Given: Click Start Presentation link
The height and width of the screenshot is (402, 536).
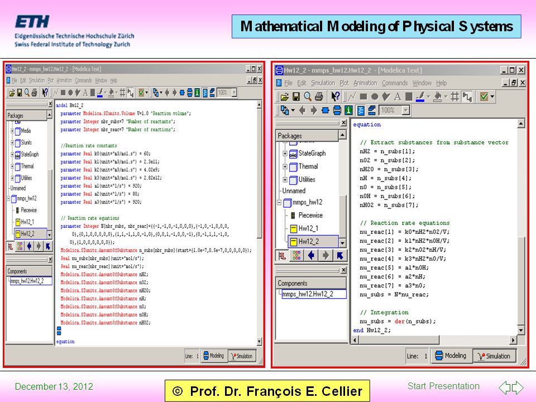Looking at the screenshot, I should (x=443, y=386).
